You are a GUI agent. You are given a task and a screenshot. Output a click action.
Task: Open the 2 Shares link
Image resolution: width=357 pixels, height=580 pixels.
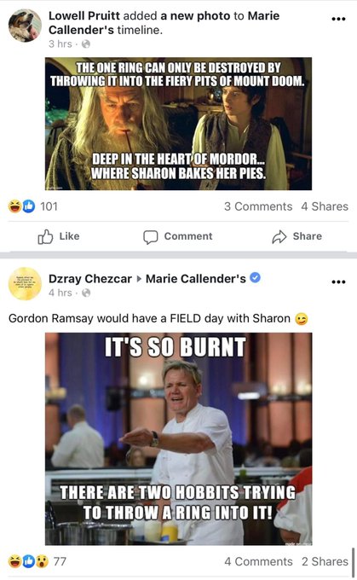point(325,561)
